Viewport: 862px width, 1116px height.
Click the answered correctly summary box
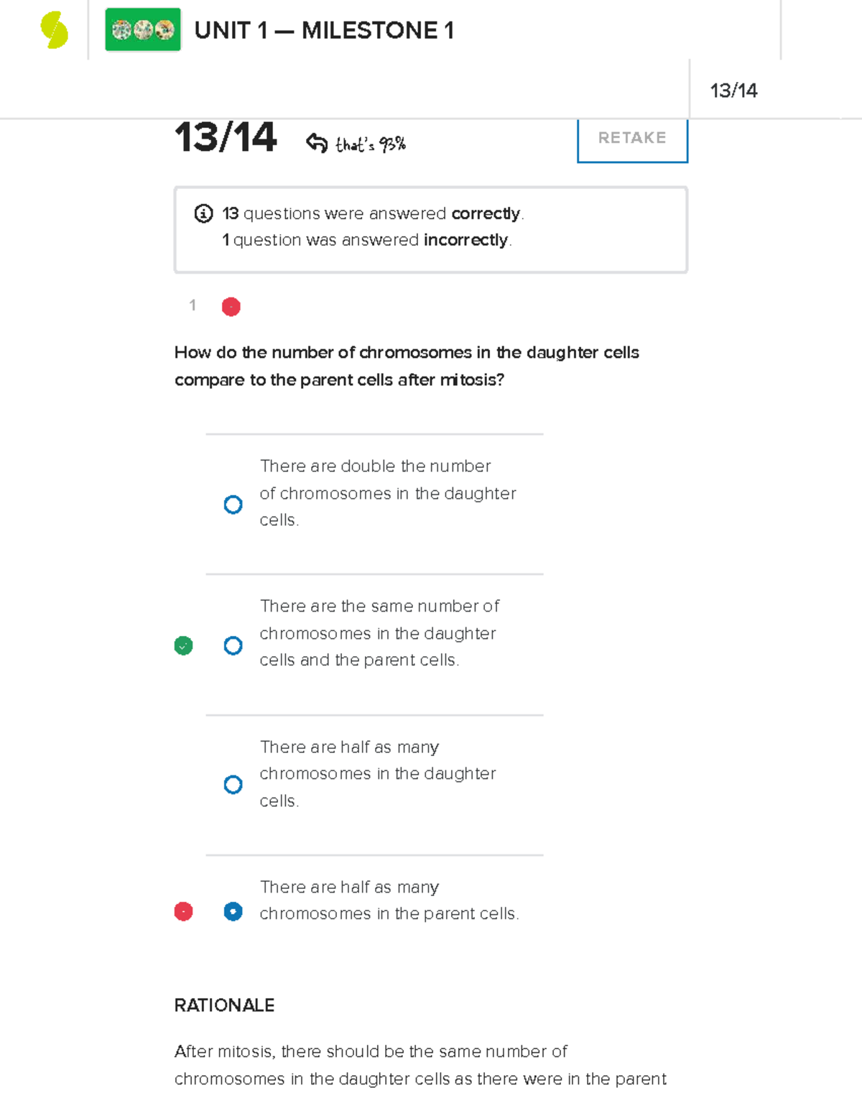(431, 230)
